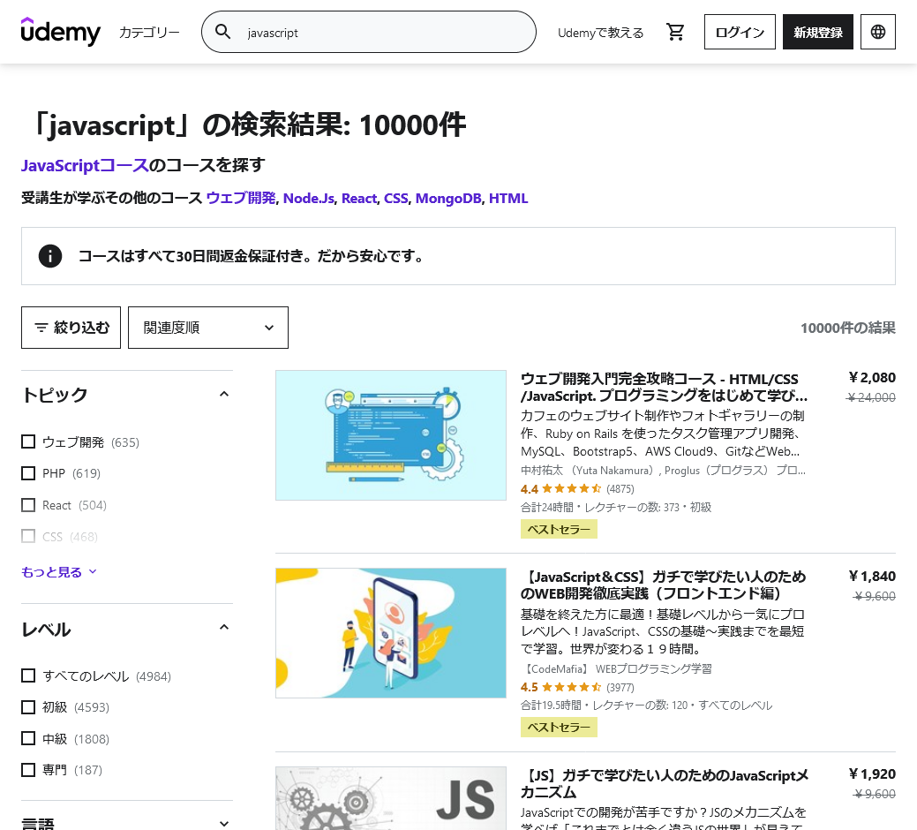Viewport: 917px width, 830px height.
Task: Enable the 初級 level filter
Action: pos(28,707)
